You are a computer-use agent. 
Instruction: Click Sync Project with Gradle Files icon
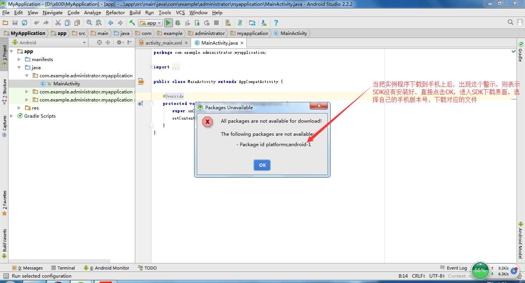[x=240, y=23]
